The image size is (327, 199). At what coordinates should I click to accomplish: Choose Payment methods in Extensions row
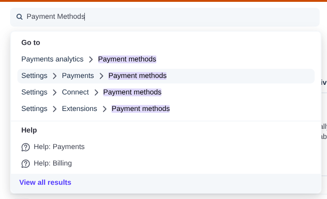point(141,109)
